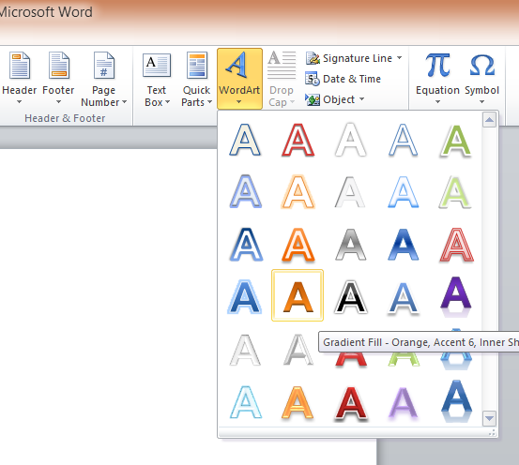Screen dimensions: 519x465
Task: Insert Date & Time
Action: click(343, 79)
